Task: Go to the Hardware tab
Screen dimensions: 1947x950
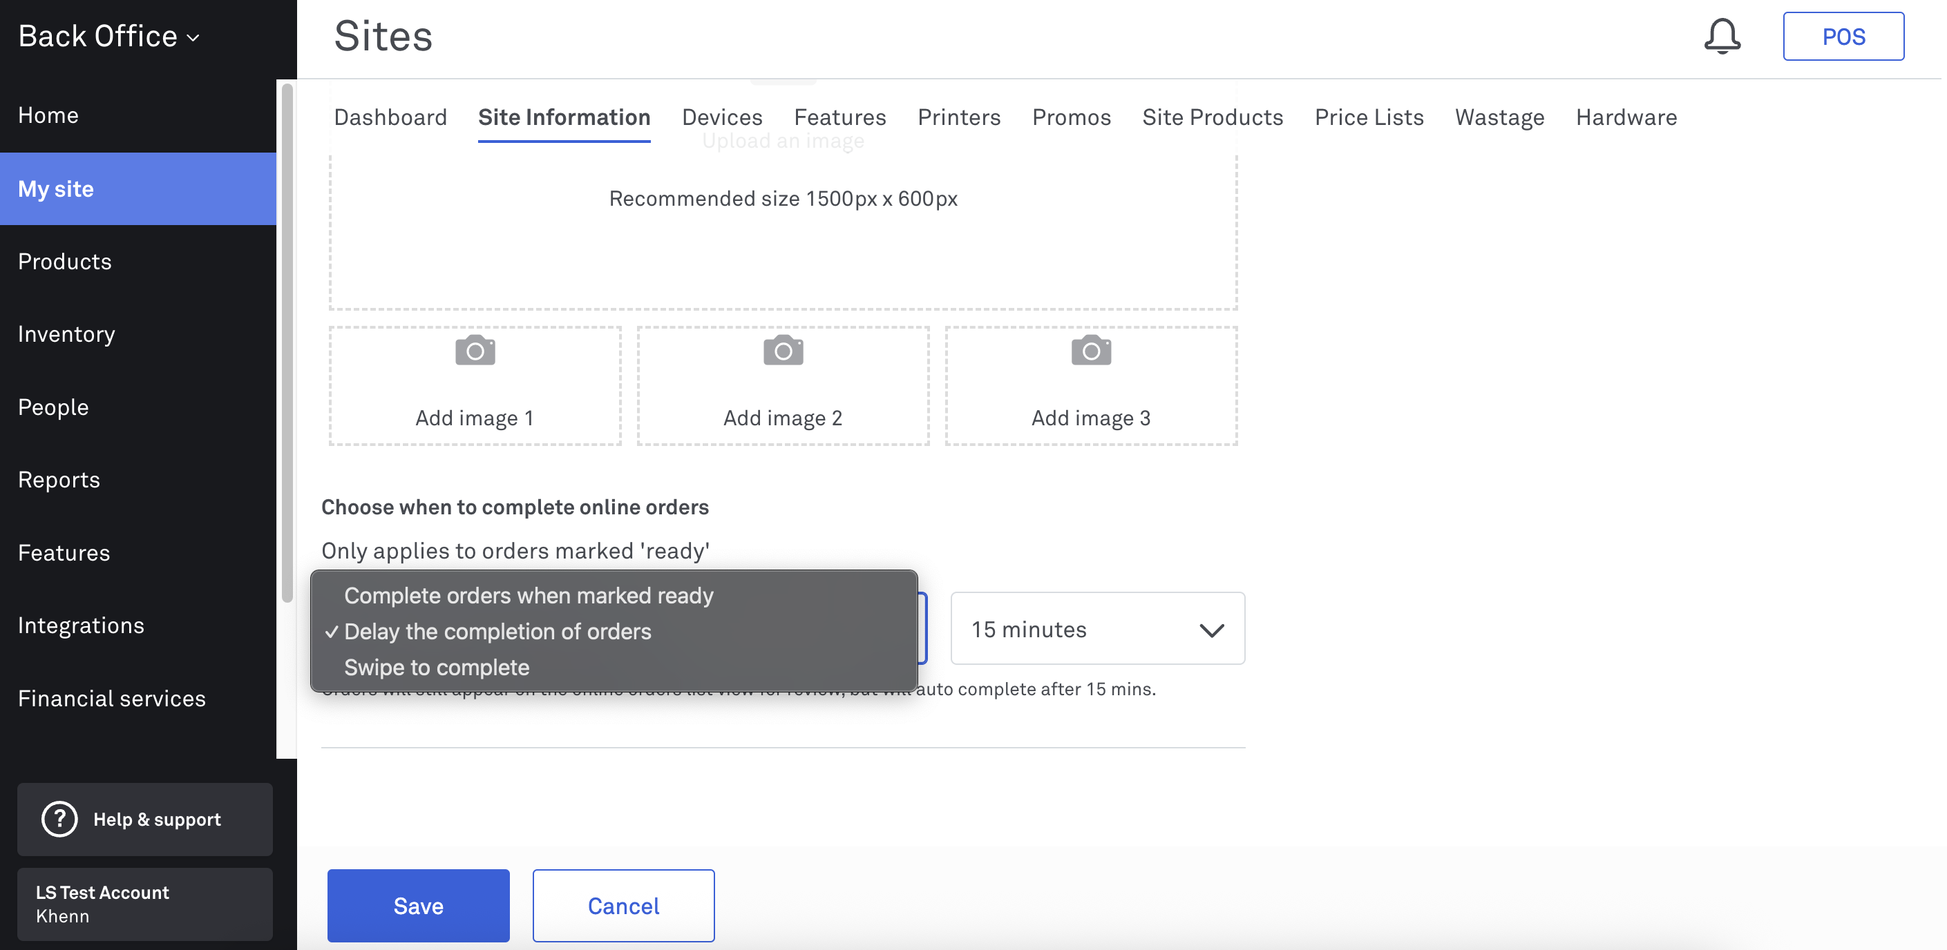Action: coord(1626,117)
